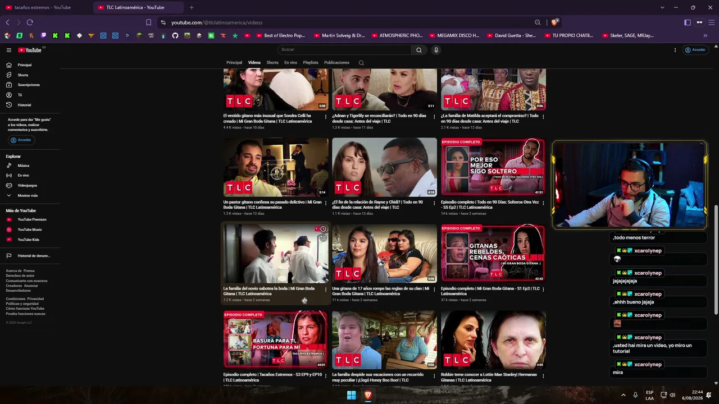
Task: Show hidden system tray icons
Action: point(623,395)
